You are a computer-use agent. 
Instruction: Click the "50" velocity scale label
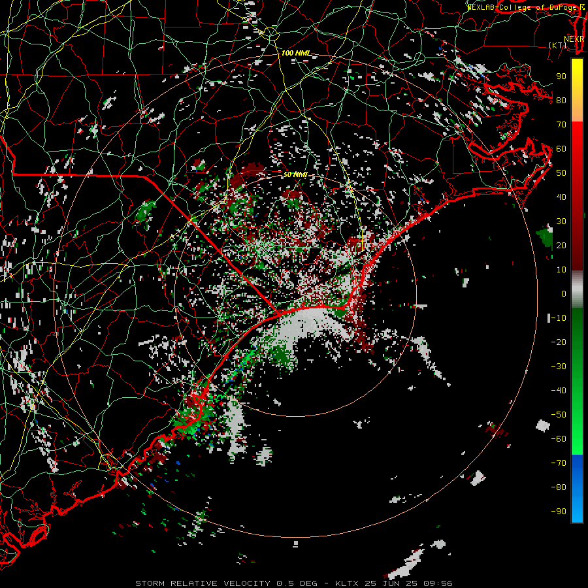[561, 173]
